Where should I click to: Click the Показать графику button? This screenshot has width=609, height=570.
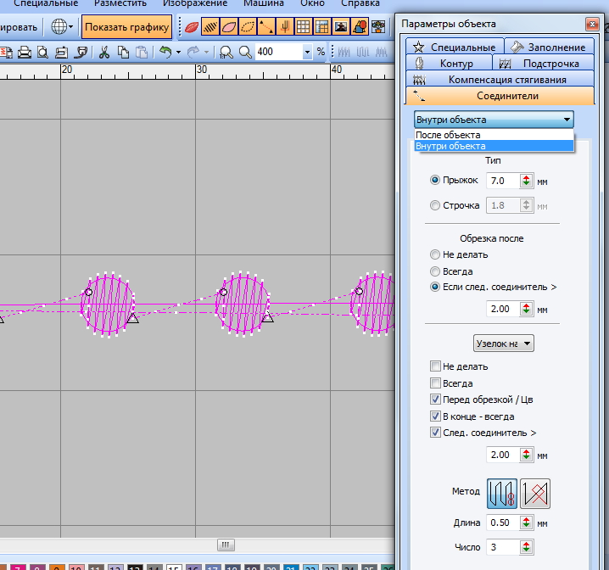coord(126,27)
